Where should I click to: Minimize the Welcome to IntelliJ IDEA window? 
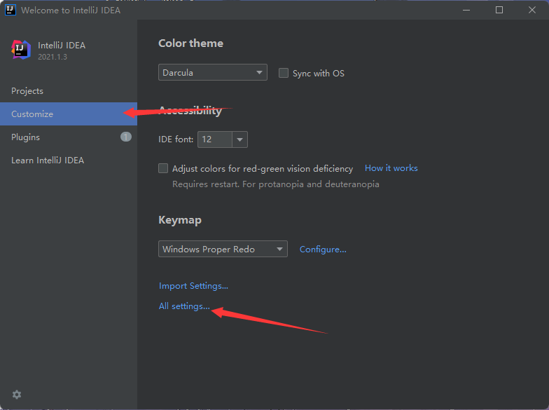pyautogui.click(x=467, y=10)
